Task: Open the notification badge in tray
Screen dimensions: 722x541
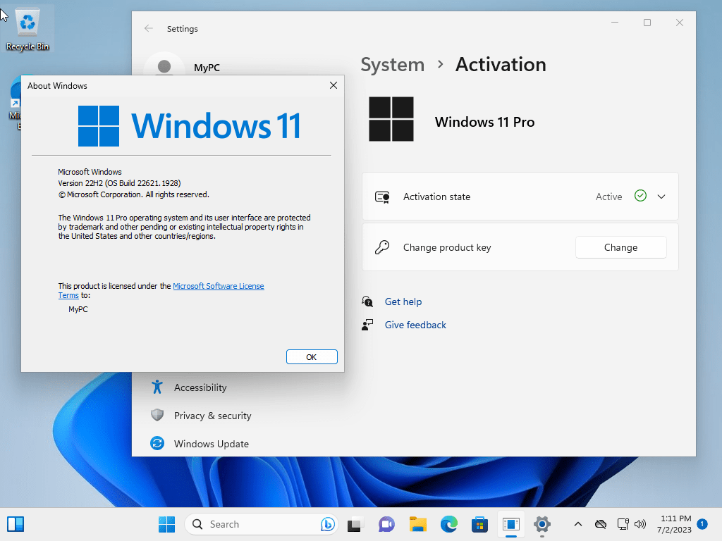Action: (x=702, y=524)
